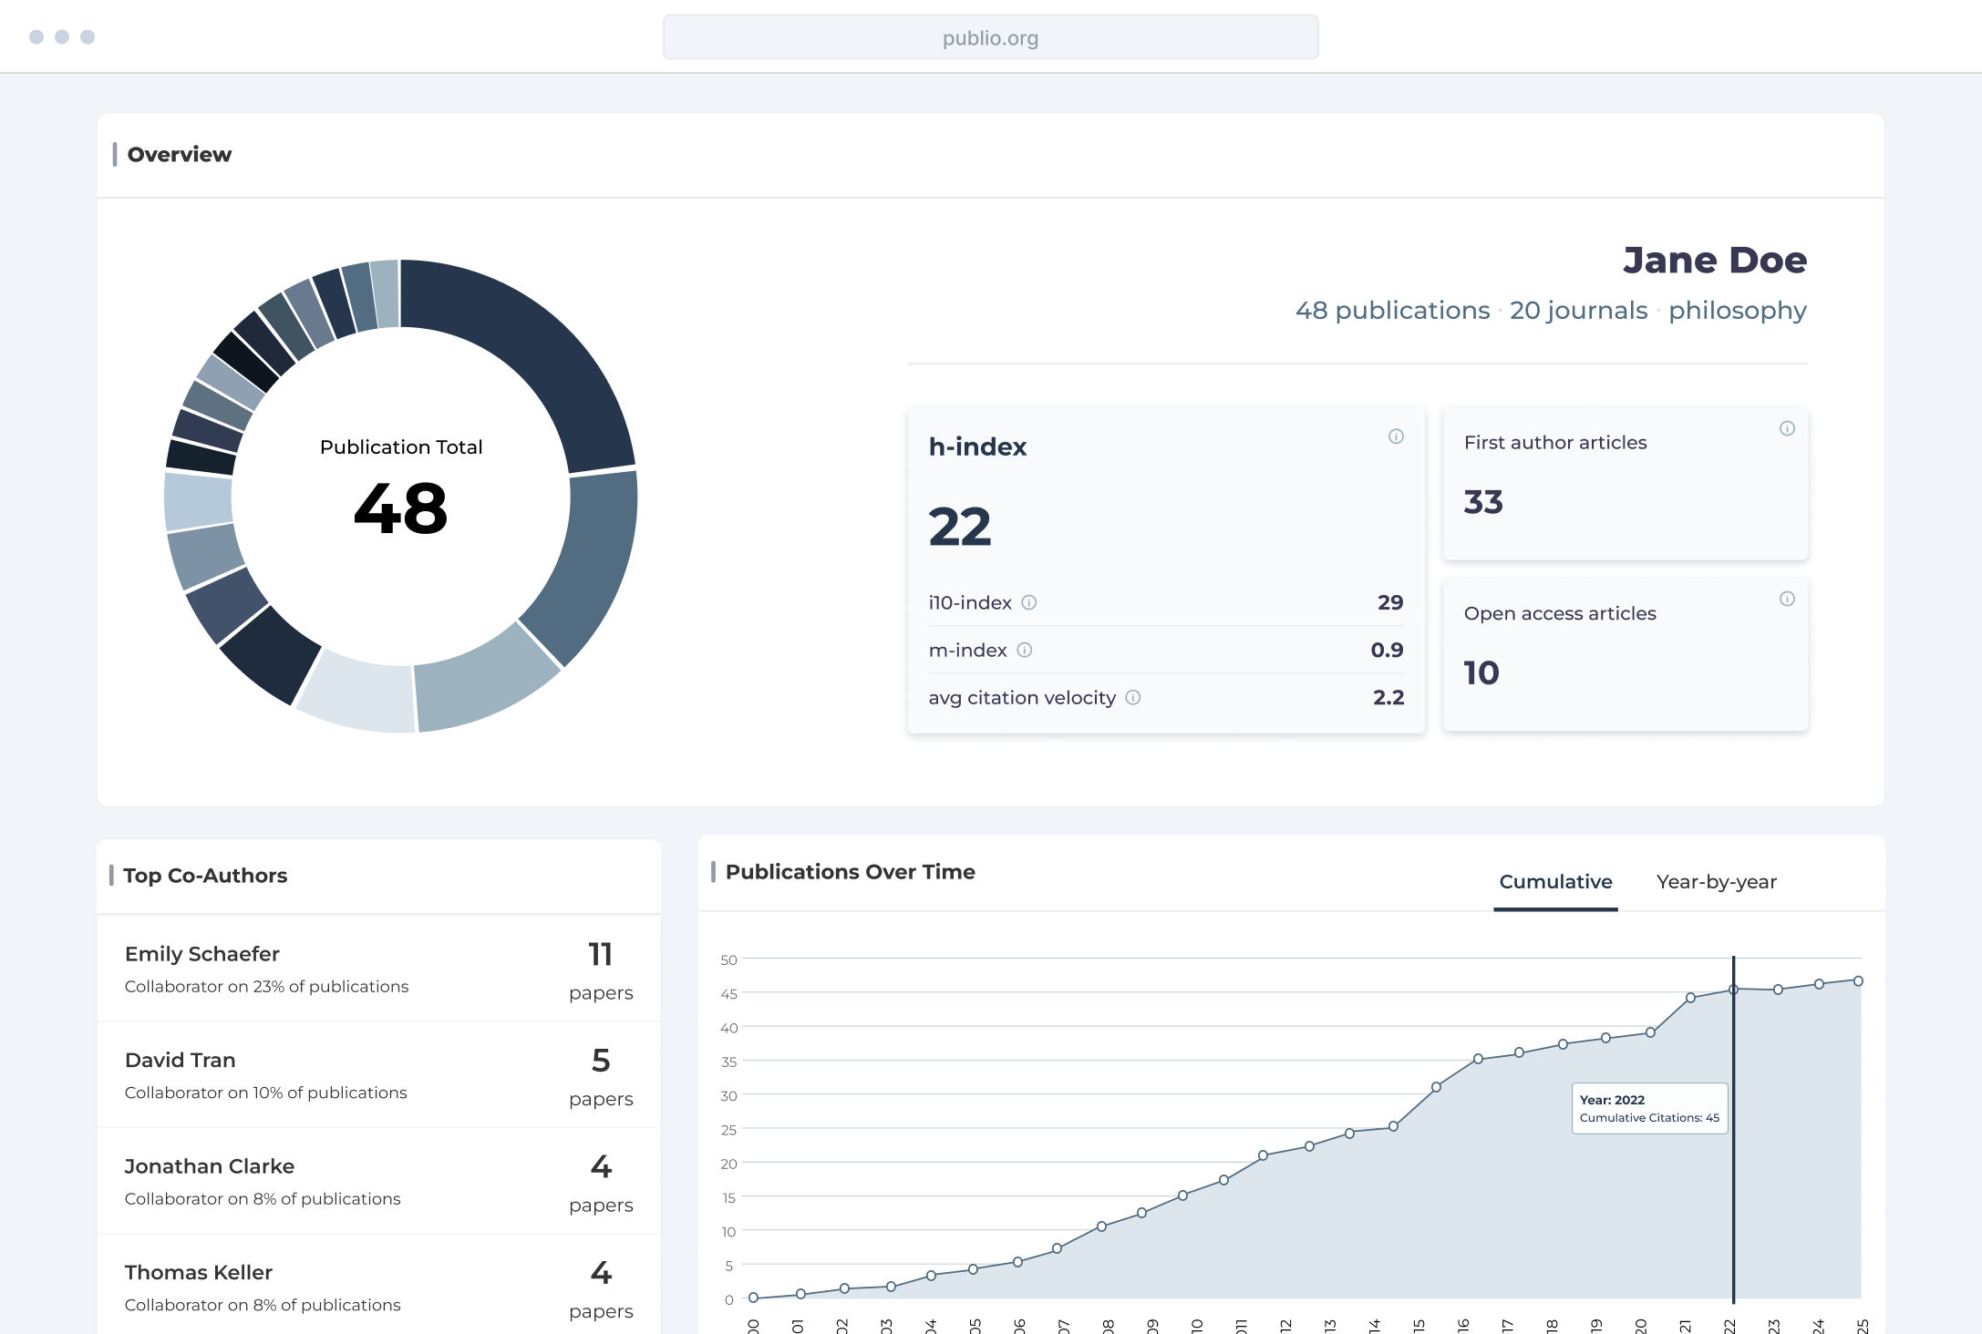Open David Tran co-author entry

click(378, 1075)
